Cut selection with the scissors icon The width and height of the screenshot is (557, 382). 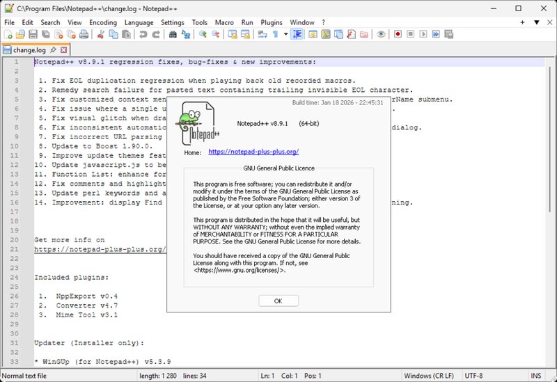tap(101, 34)
